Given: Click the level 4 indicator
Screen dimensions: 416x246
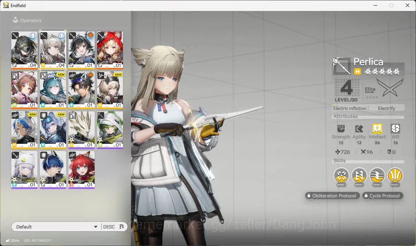Looking at the screenshot, I should (346, 88).
